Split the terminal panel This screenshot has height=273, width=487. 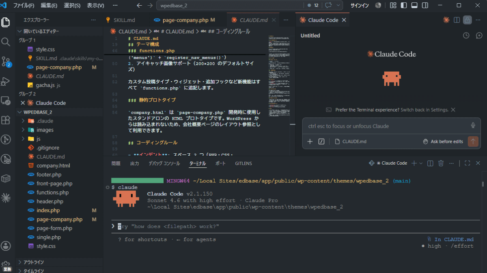(x=430, y=163)
